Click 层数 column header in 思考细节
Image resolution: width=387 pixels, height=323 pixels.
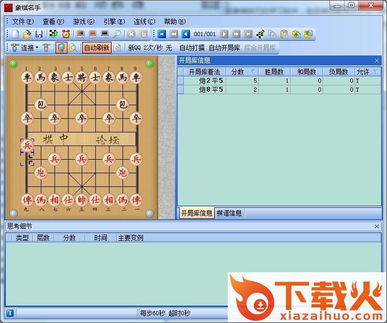coord(43,238)
